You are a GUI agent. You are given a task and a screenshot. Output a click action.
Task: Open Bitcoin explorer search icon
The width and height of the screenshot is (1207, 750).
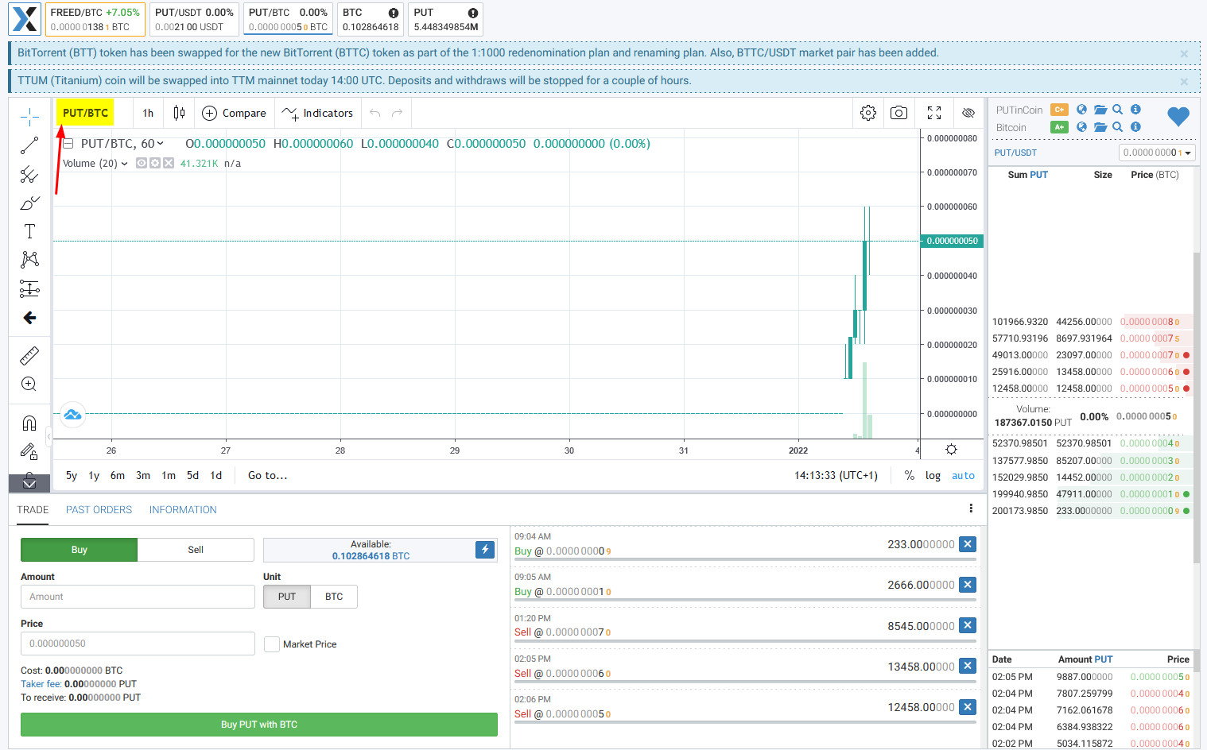tap(1117, 127)
